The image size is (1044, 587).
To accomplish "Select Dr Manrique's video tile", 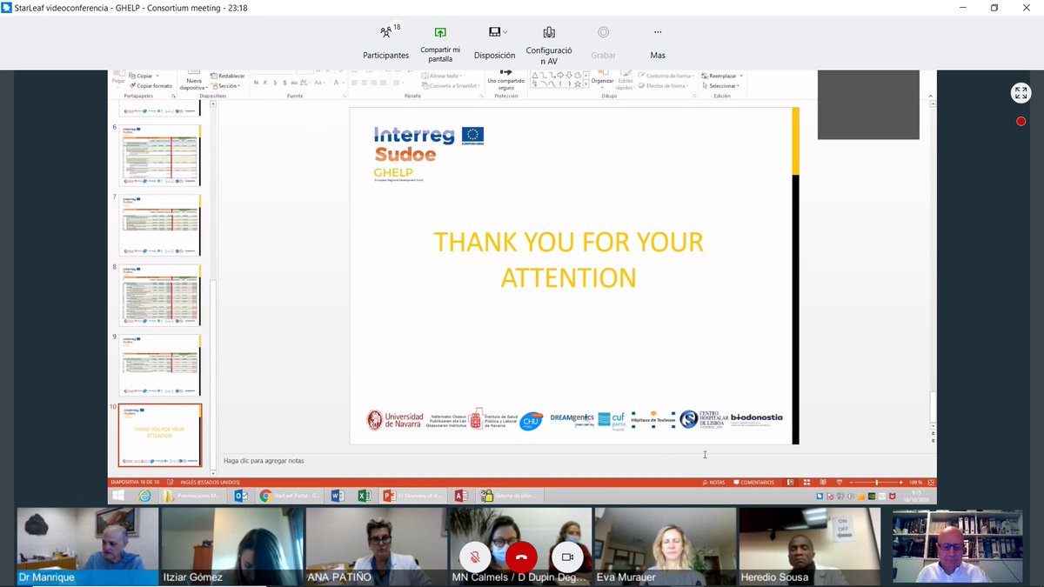I will [88, 545].
